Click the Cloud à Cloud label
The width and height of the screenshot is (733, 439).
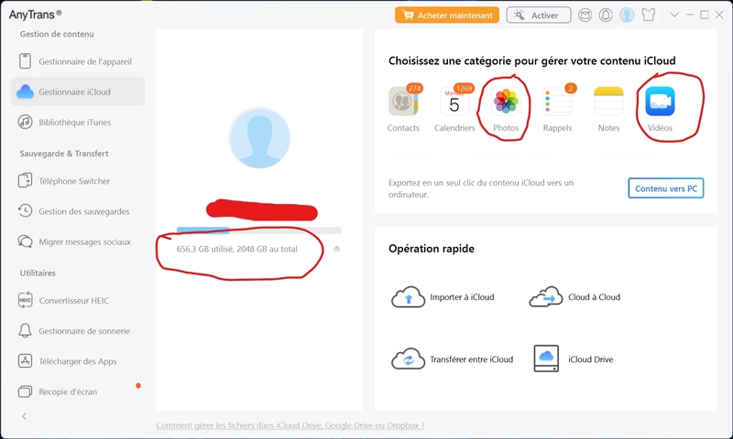pos(594,297)
